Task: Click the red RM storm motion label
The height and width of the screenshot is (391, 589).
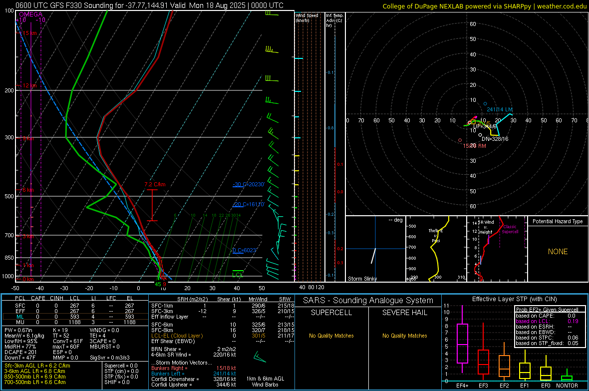Action: point(474,146)
